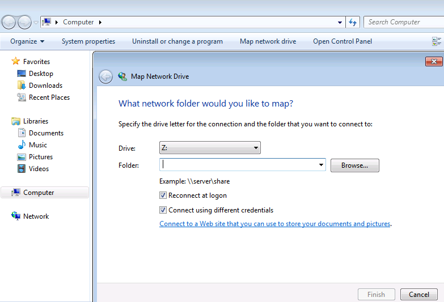Click the Browse... button
444x302 pixels.
(x=354, y=165)
